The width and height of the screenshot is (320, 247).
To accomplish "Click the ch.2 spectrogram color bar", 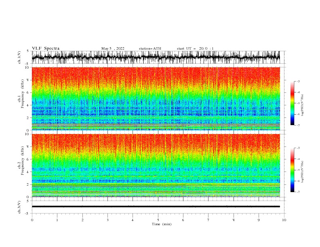I will pyautogui.click(x=293, y=170).
